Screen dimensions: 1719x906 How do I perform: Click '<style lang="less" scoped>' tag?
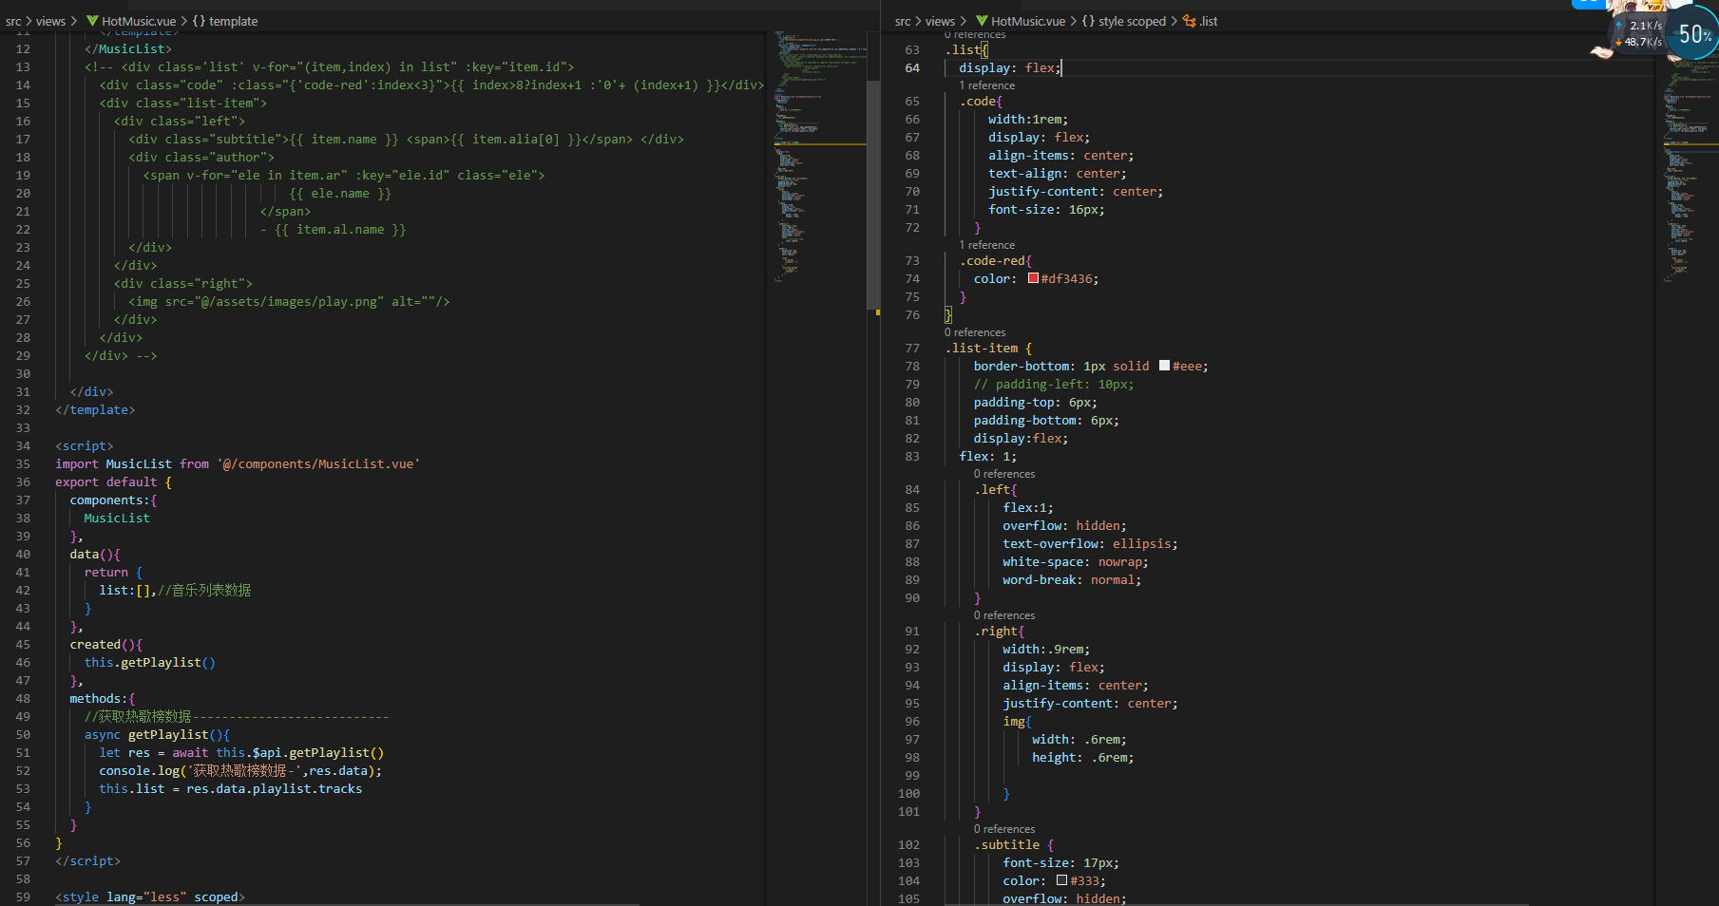click(150, 897)
